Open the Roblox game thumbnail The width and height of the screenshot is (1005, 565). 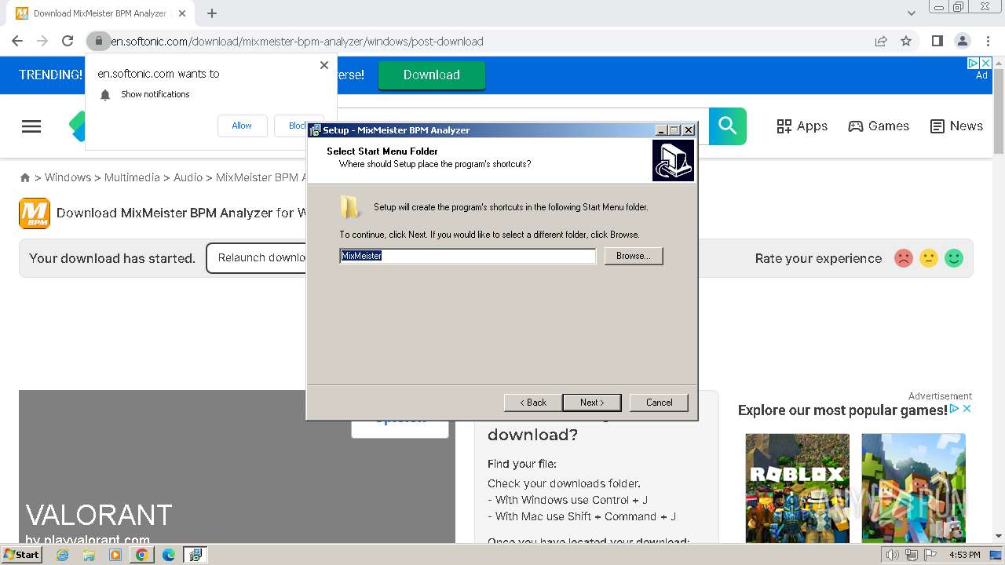798,488
